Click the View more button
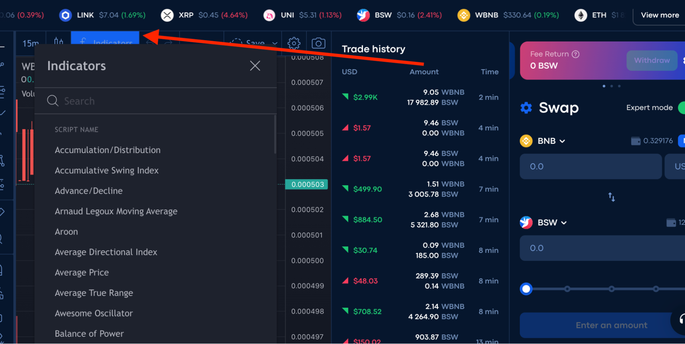The width and height of the screenshot is (685, 344). [x=660, y=15]
